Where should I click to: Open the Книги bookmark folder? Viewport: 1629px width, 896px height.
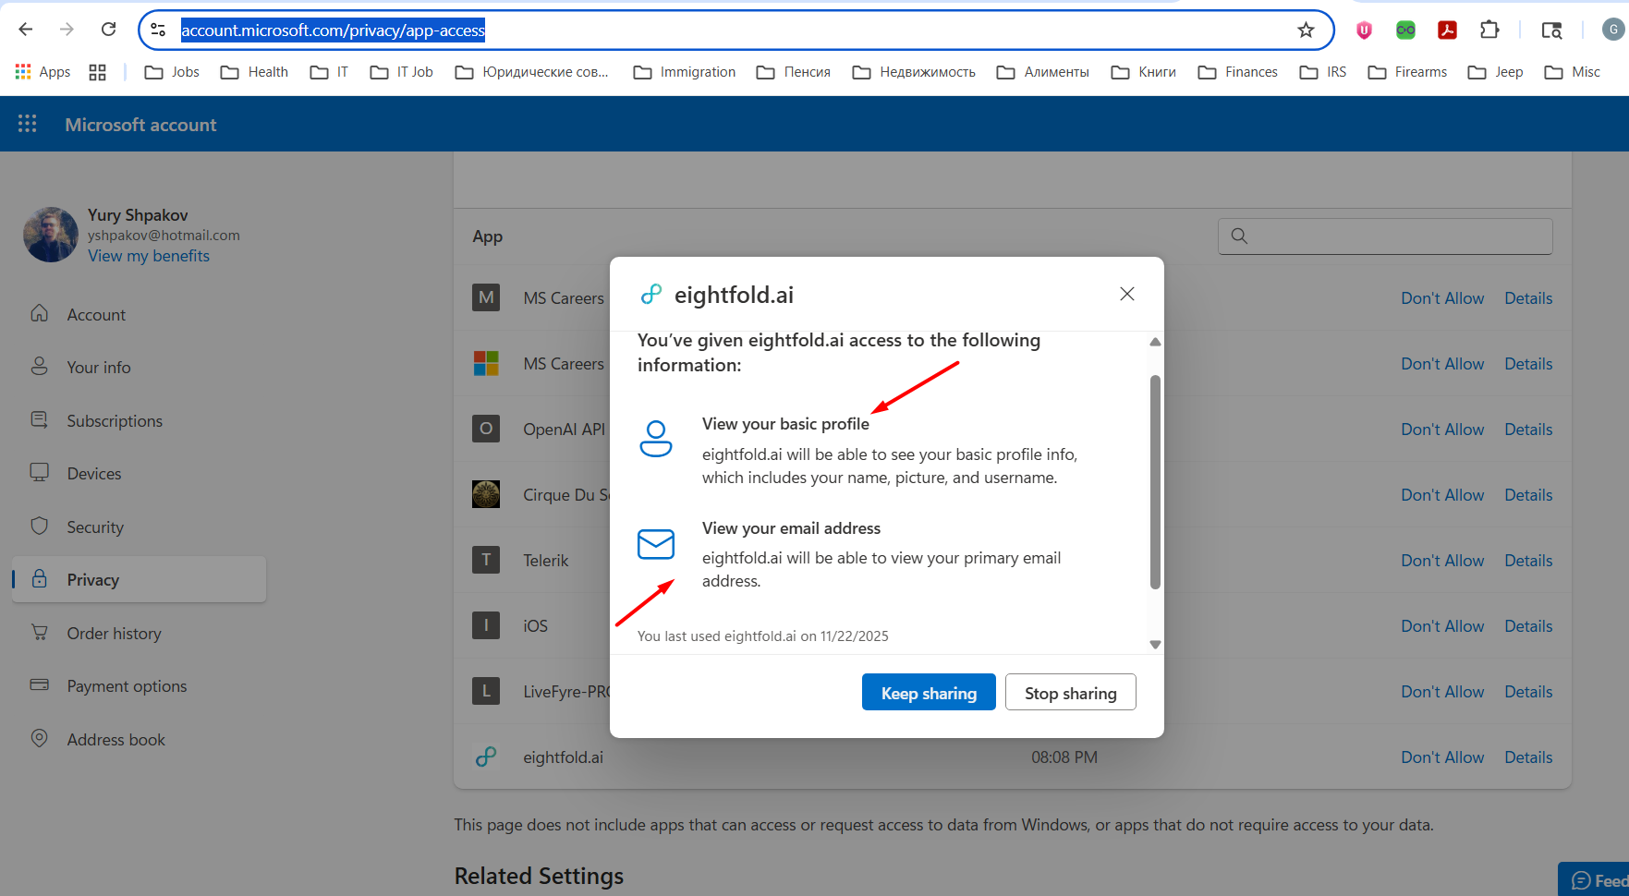[1143, 72]
